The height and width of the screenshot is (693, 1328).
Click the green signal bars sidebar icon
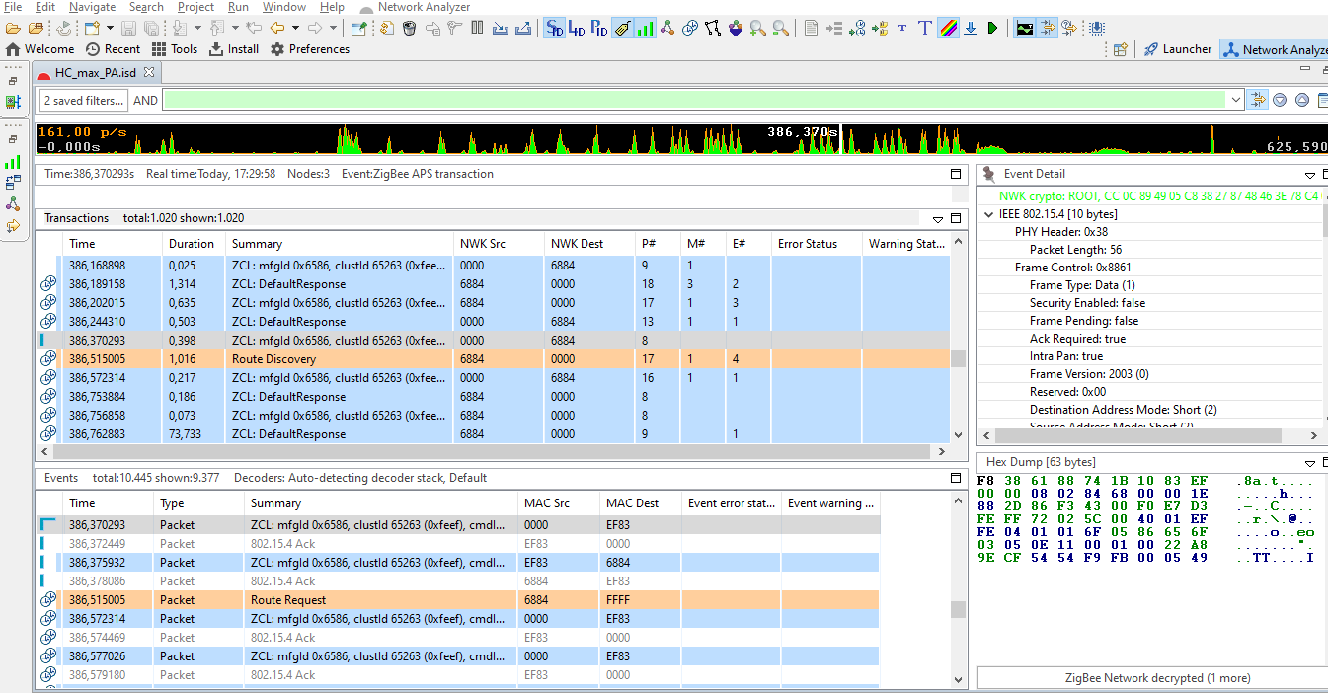coord(13,161)
